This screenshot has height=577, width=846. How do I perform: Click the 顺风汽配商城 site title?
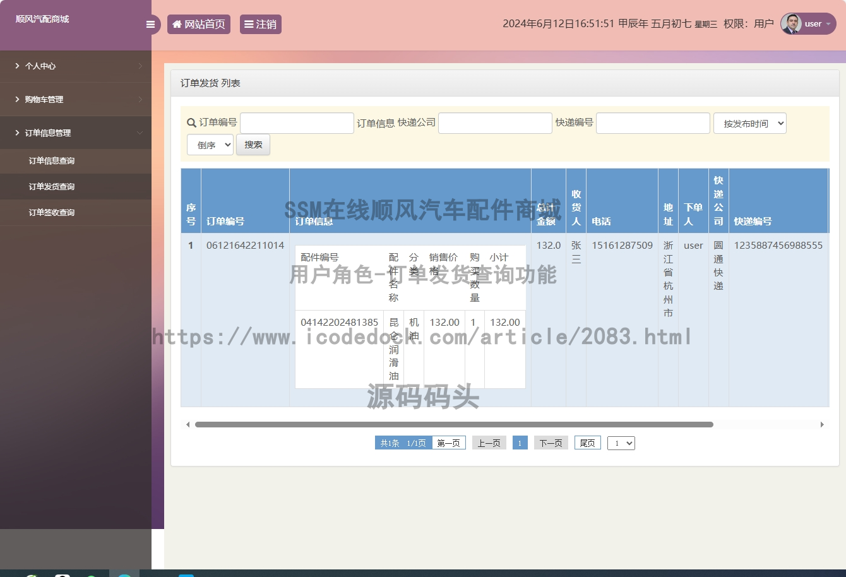click(x=42, y=19)
